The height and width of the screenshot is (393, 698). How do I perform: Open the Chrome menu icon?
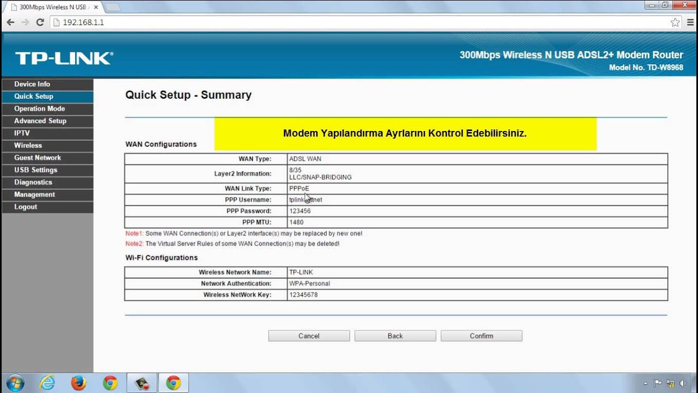[690, 22]
